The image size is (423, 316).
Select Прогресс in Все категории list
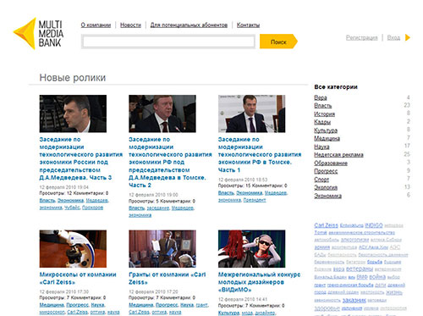(326, 171)
